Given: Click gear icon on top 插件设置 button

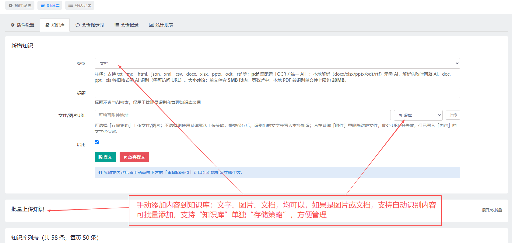Looking at the screenshot, I should pyautogui.click(x=11, y=5).
